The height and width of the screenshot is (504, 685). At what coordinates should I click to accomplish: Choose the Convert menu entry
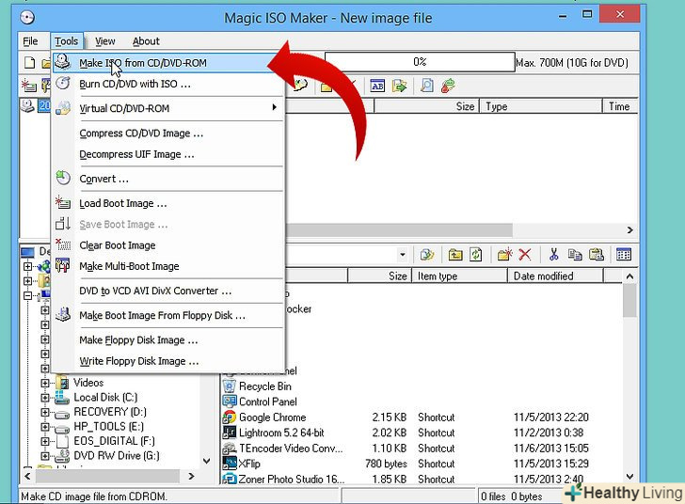pos(167,179)
